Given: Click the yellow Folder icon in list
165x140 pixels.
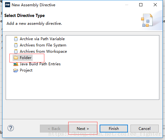Looking at the screenshot, I should click(16, 57).
